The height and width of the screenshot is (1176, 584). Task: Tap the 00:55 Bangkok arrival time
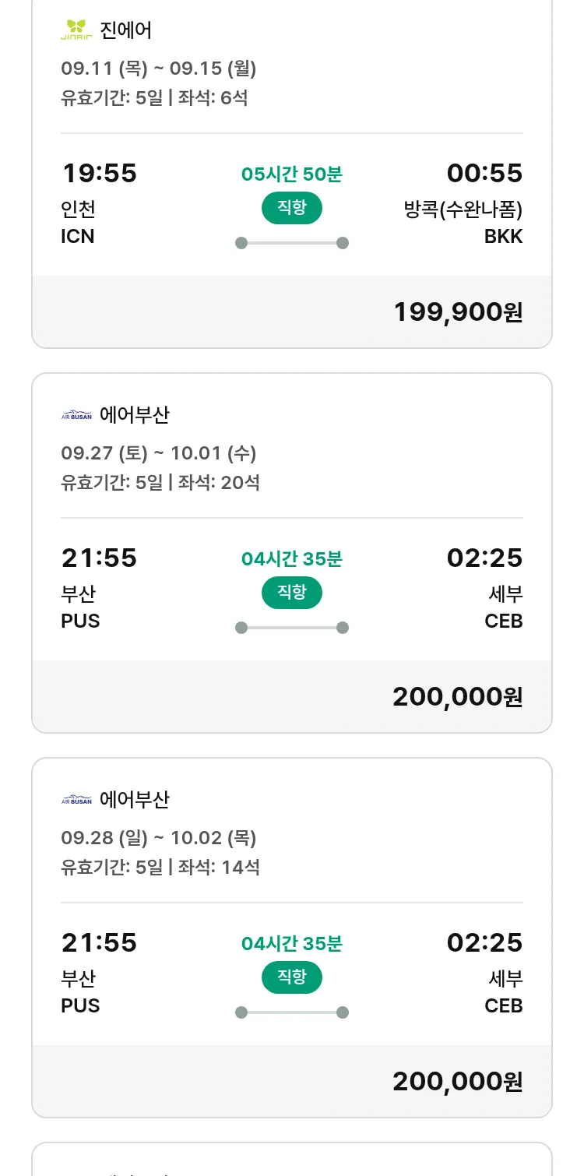coord(484,173)
